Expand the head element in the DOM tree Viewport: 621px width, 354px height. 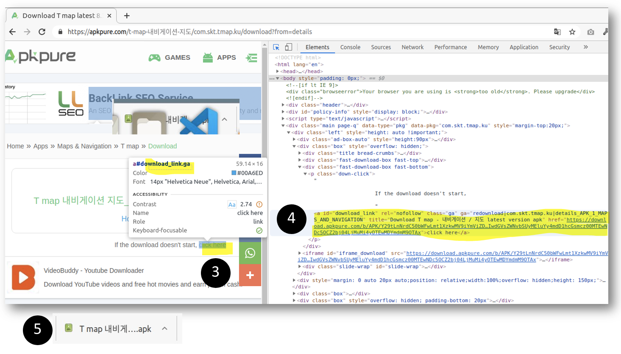(x=277, y=71)
